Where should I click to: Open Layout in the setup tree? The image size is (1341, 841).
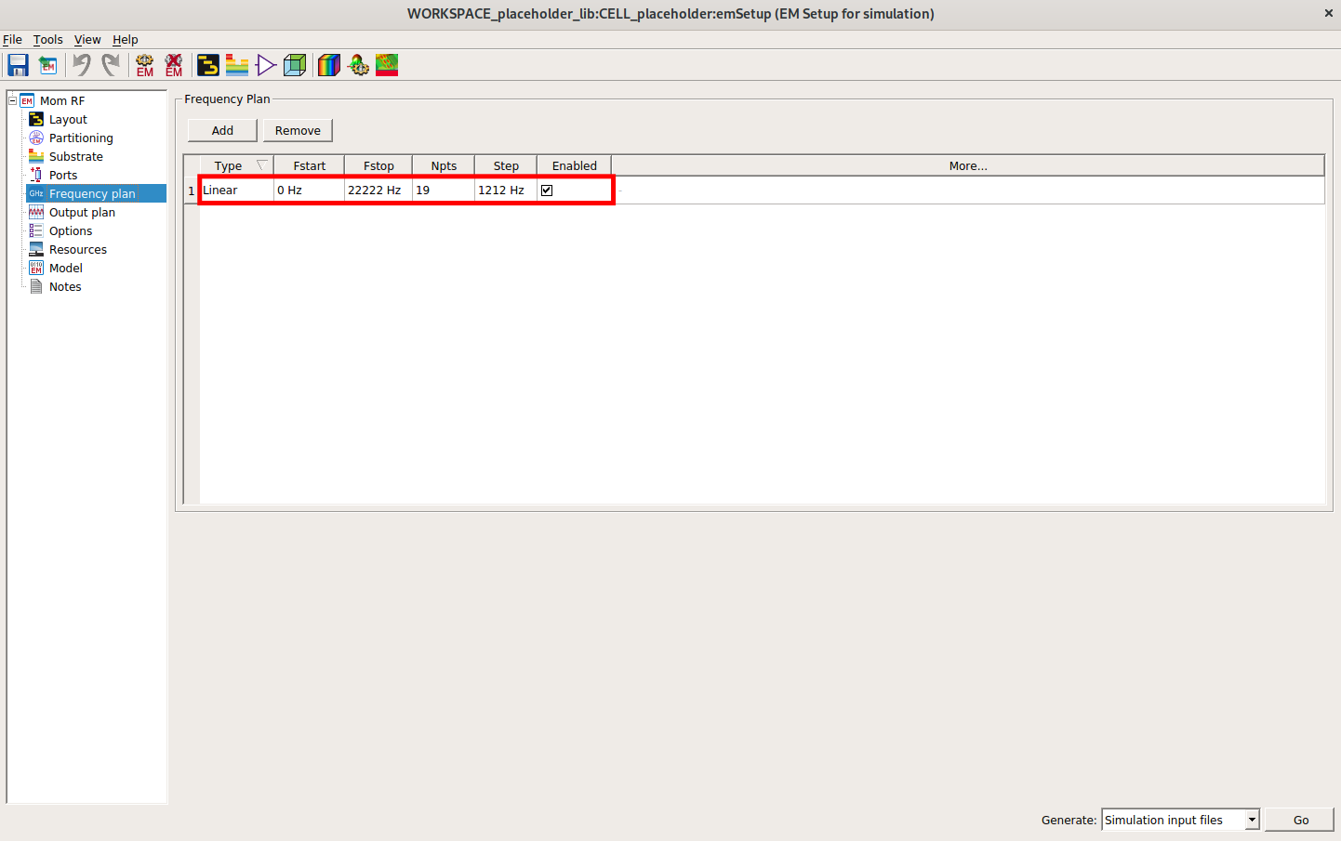click(68, 119)
